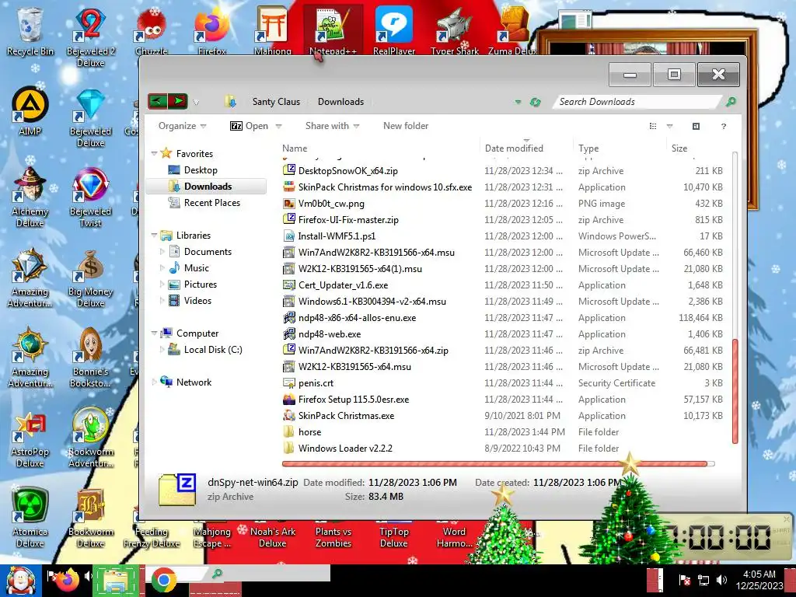This screenshot has height=597, width=796.
Task: Collapse the Favorites tree group
Action: (155, 153)
